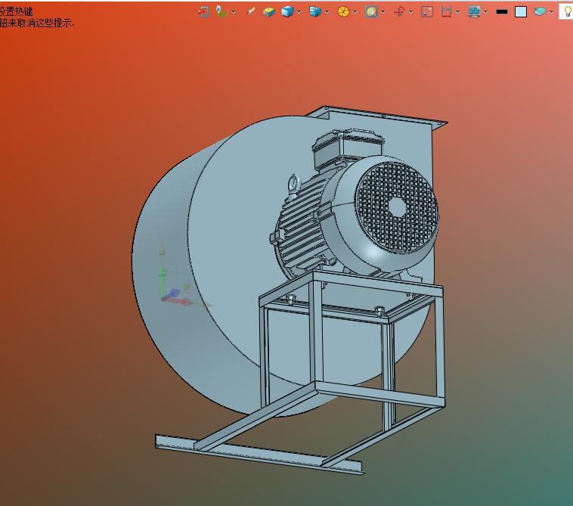Select the motor terminal junction box
Image resolution: width=573 pixels, height=506 pixels.
347,148
